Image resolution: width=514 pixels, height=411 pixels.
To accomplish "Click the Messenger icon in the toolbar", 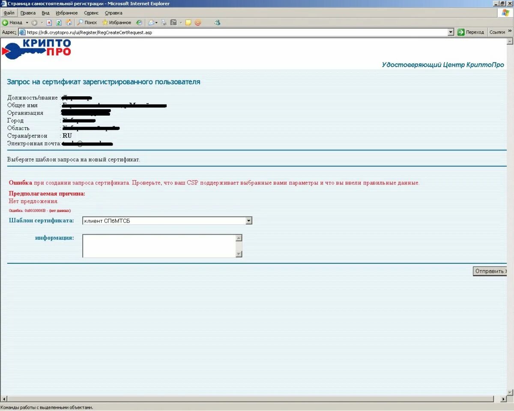I will pyautogui.click(x=217, y=22).
